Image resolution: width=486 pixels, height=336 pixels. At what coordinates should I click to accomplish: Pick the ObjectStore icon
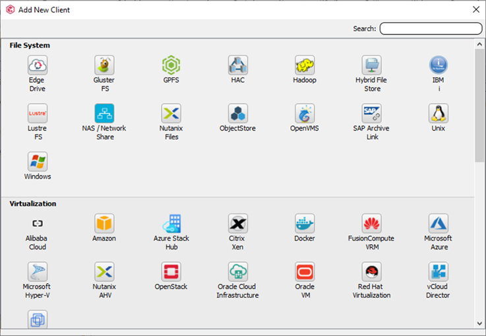238,114
